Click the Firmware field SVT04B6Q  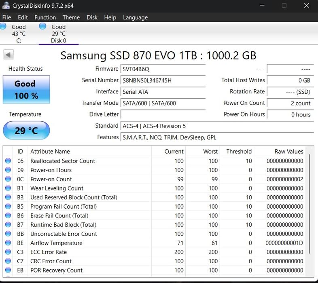(163, 69)
